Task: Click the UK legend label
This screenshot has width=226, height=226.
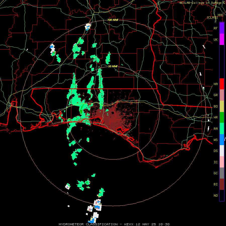Action: click(215, 39)
